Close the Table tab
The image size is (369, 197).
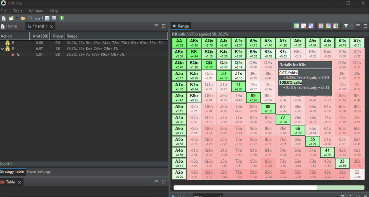click(20, 182)
